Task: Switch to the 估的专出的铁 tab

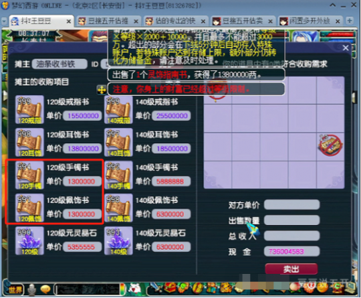Action: 175,21
